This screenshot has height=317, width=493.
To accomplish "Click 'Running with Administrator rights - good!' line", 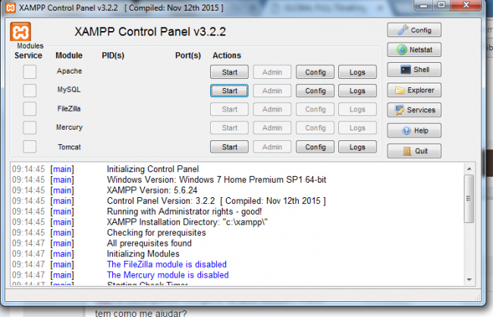I will 184,212.
